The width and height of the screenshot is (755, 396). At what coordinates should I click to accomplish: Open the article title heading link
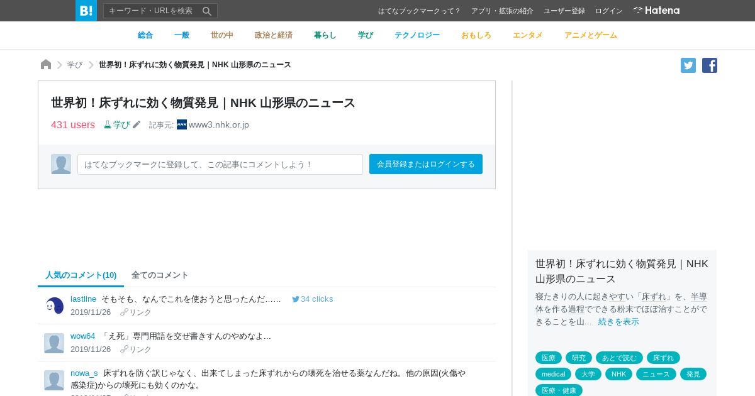(203, 102)
